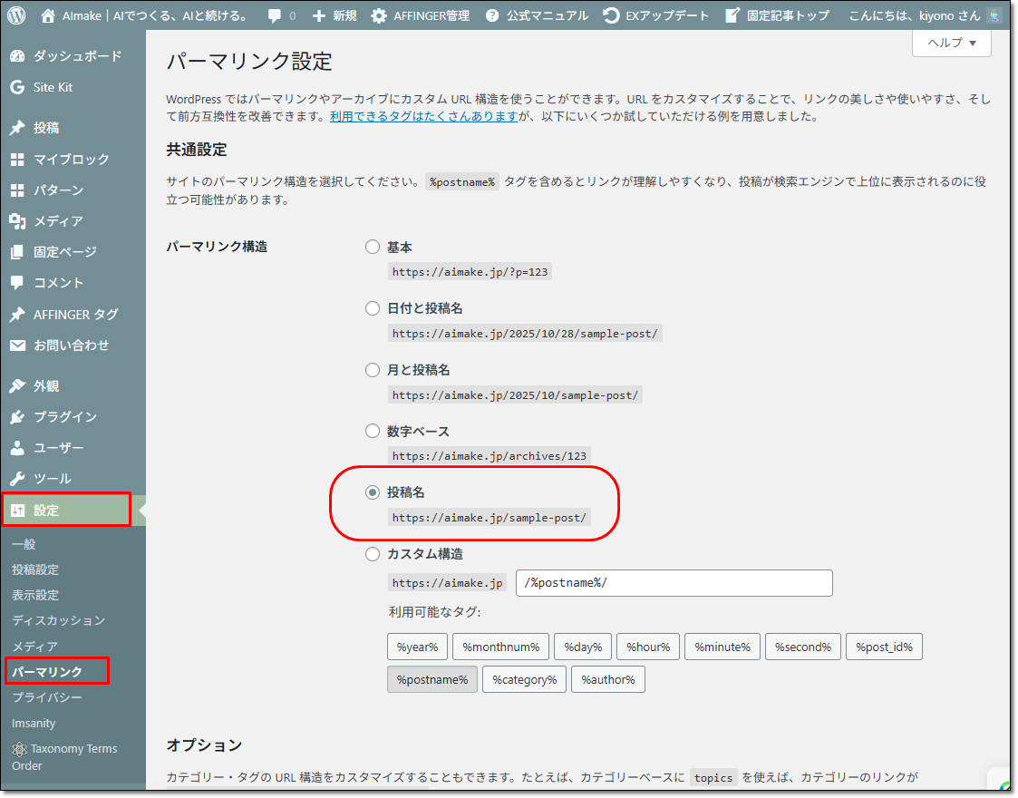Click inside the custom structure input field
Viewport: 1018px width, 798px height.
pyautogui.click(x=674, y=582)
